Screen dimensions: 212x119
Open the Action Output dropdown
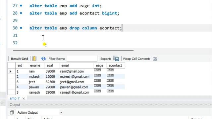click(x=61, y=112)
